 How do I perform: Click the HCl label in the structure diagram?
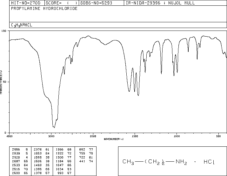coord(209,162)
